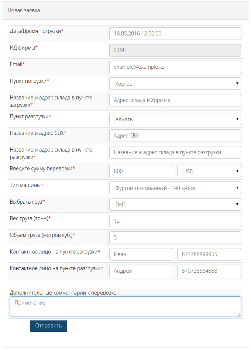Click loading contact name field Иван
This screenshot has width=251, height=350.
pyautogui.click(x=141, y=254)
